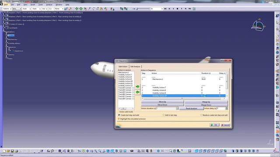
Task: Open the first Auto dropdown in top toolbar
Action: tap(27, 9)
